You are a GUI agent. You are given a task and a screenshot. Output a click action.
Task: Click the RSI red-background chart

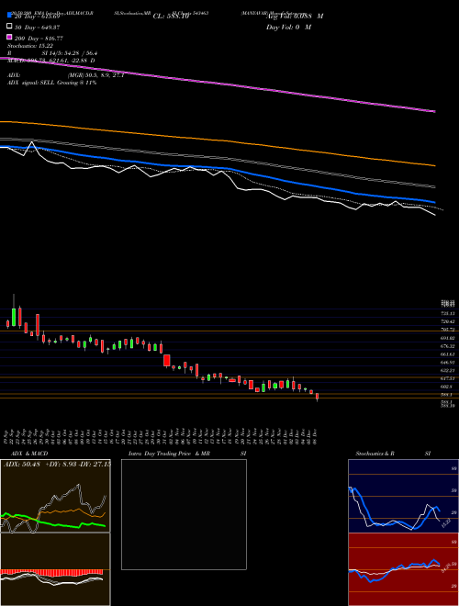403,569
